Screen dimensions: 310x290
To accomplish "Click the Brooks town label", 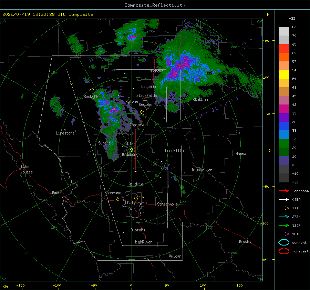I will (x=245, y=241).
